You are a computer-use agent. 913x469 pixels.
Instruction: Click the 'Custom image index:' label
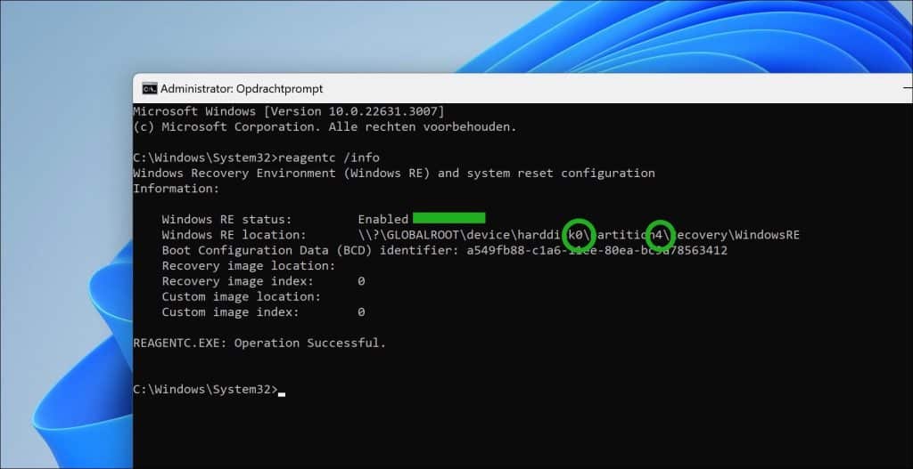click(231, 312)
